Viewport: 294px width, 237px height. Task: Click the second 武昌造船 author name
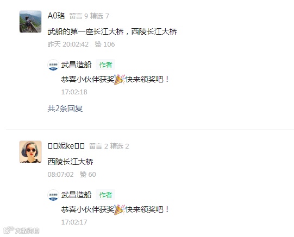coord(76,195)
